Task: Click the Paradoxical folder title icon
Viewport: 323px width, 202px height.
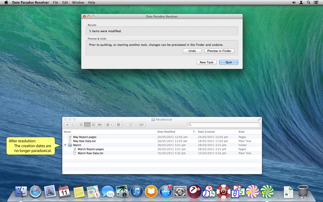Action: point(153,119)
